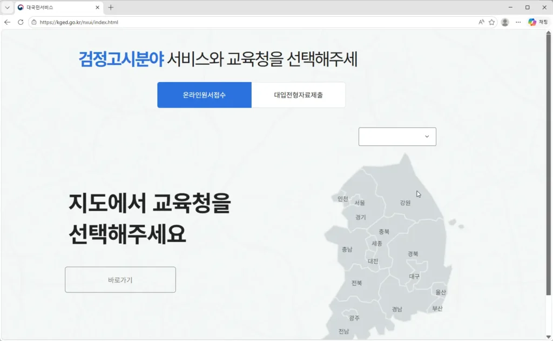Select 광주 on the map
The height and width of the screenshot is (341, 553).
354,318
